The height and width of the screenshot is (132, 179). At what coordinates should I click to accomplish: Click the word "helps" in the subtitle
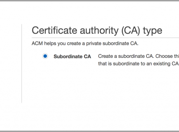coord(50,43)
